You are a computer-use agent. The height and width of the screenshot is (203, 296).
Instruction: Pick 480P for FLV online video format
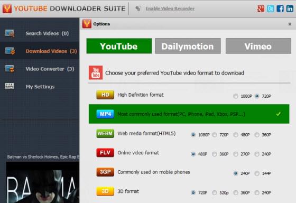[x=193, y=154]
